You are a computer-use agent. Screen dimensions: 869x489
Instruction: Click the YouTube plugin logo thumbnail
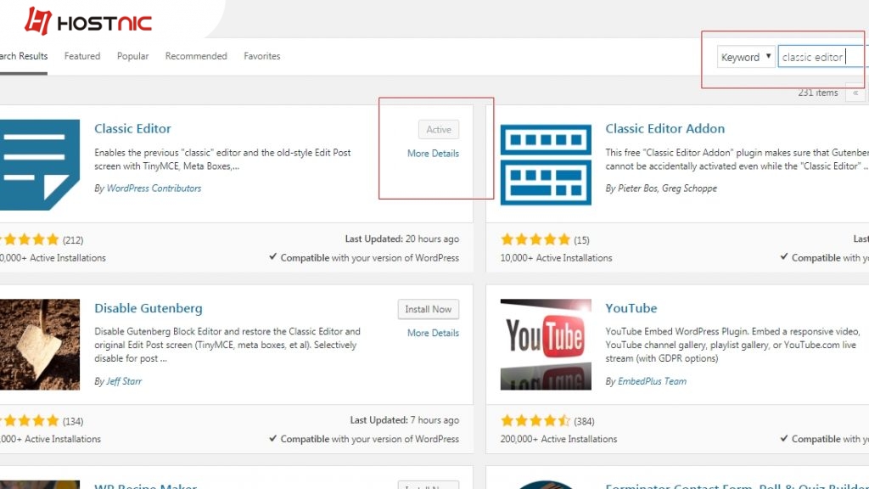[546, 345]
